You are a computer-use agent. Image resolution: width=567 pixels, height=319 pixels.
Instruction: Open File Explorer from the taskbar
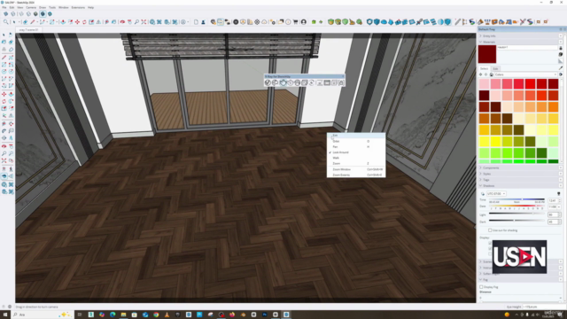[123, 315]
